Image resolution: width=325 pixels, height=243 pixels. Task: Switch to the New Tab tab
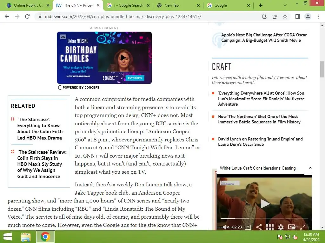pyautogui.click(x=171, y=5)
